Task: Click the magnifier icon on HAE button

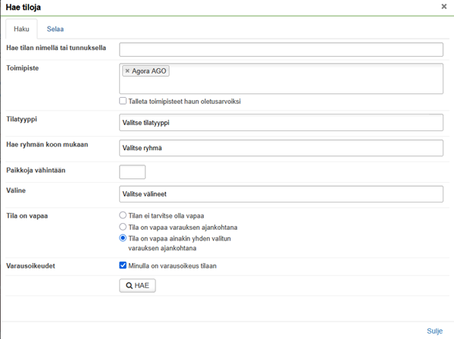Action: pos(129,286)
